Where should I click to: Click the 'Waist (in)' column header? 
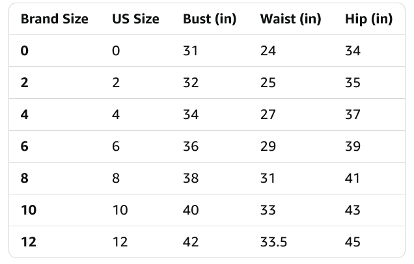click(290, 19)
